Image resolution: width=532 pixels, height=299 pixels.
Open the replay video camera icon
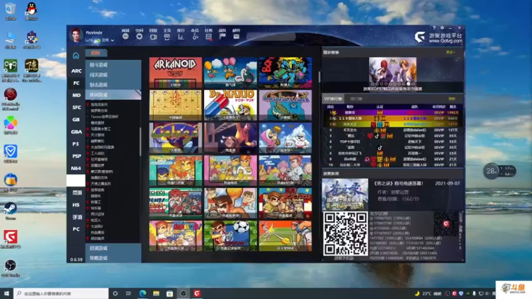[154, 37]
